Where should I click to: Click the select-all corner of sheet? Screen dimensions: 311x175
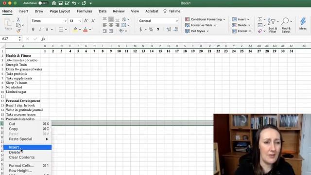click(x=2, y=46)
